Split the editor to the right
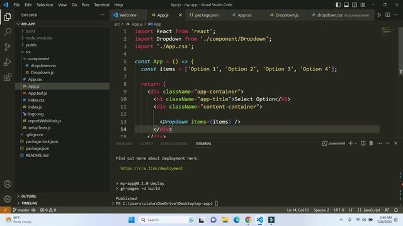Viewport: 403px width, 226px height. [388, 15]
